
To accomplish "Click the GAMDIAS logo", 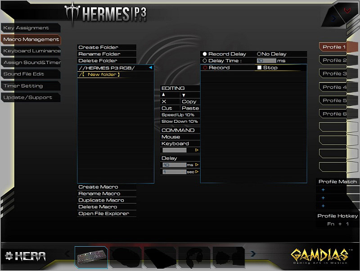I will [321, 256].
